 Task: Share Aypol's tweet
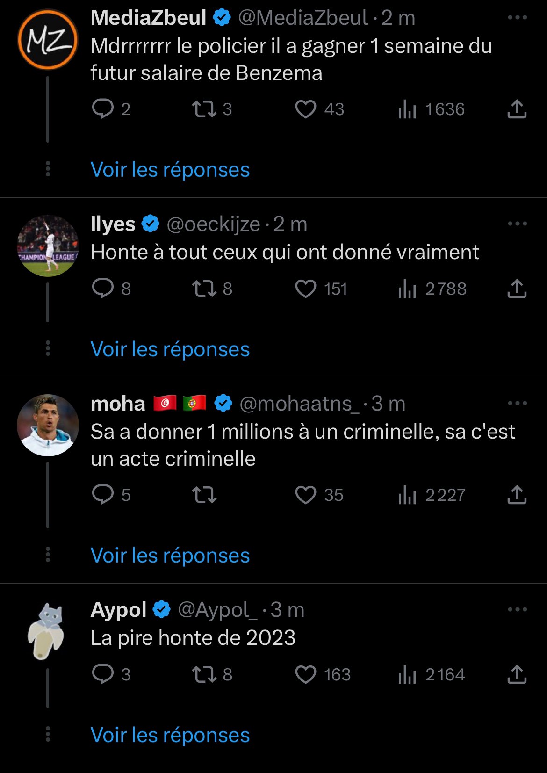517,674
